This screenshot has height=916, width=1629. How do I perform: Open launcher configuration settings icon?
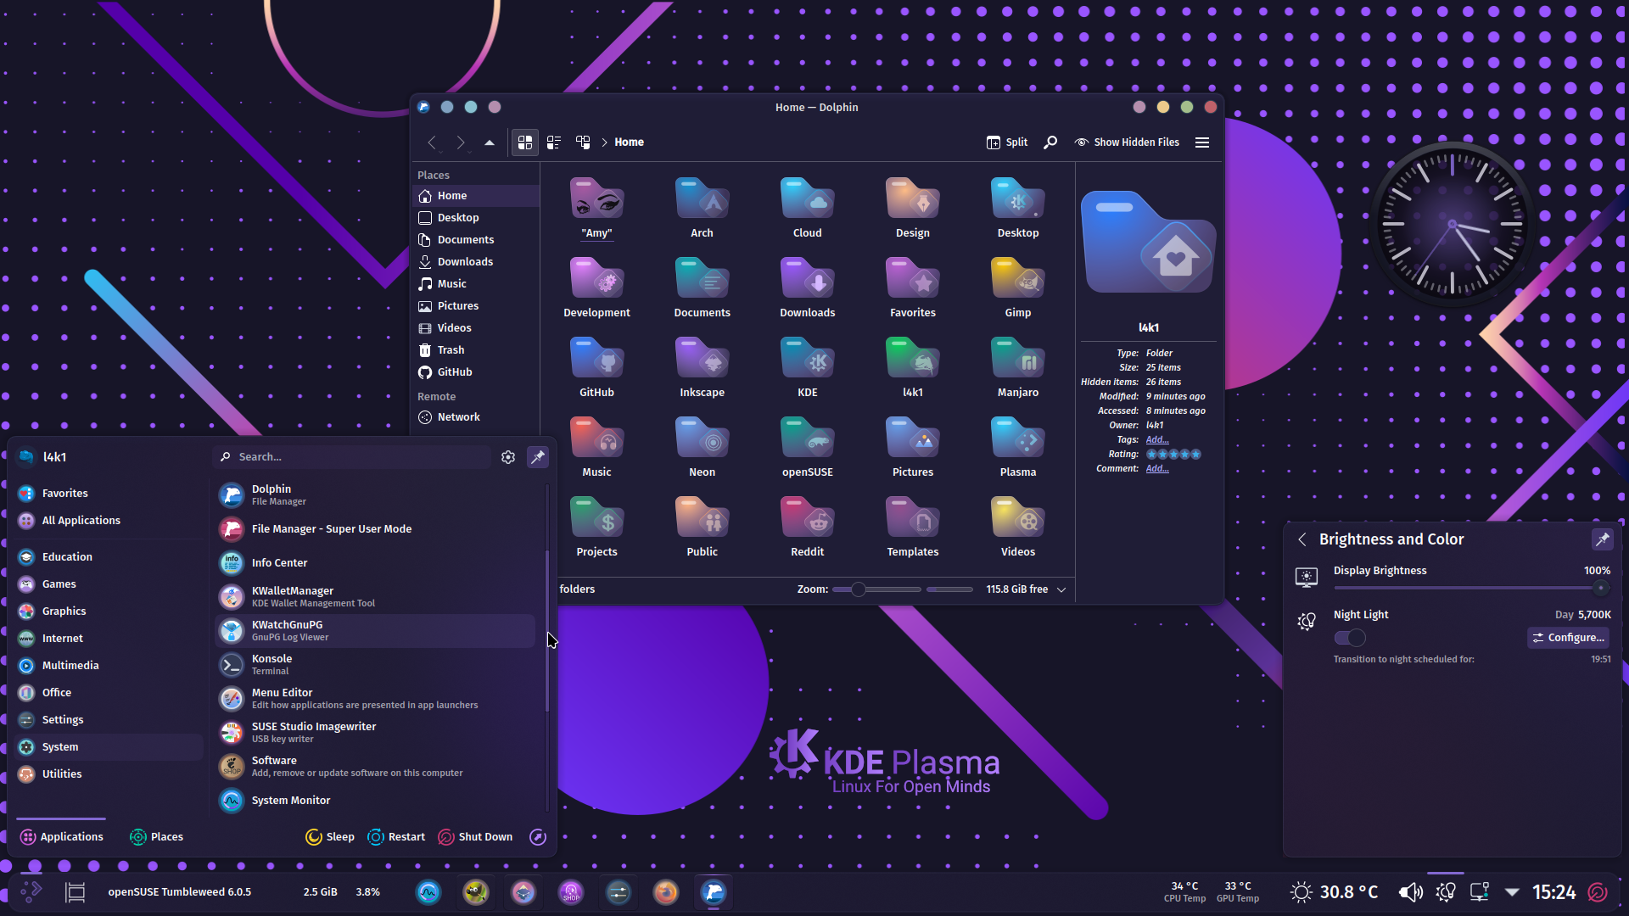(508, 457)
